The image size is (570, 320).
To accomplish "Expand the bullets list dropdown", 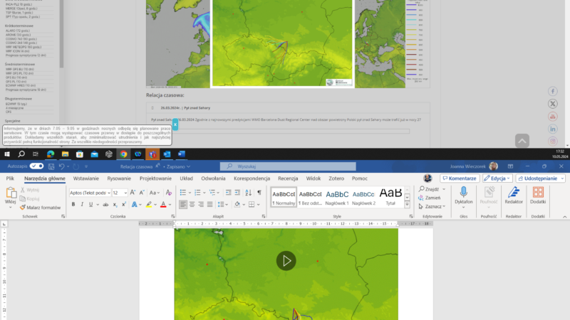I will click(190, 193).
